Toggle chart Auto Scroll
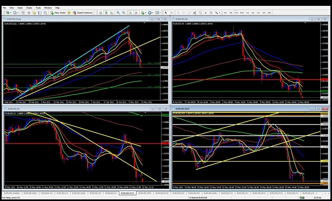Viewport: 332px width, 201px height. click(131, 13)
